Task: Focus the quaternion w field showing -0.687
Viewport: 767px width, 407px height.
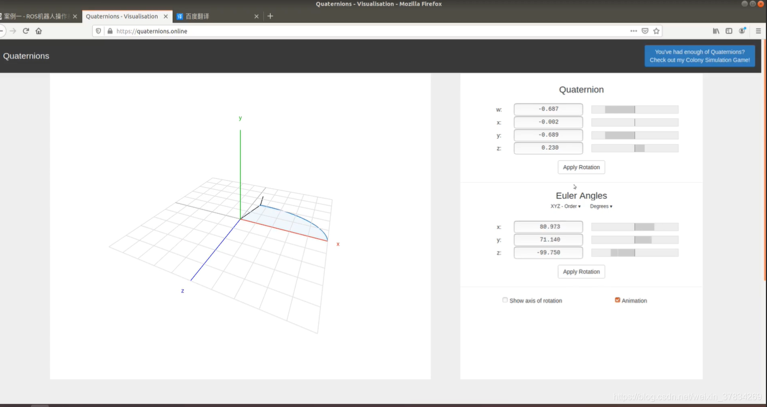Action: point(548,109)
